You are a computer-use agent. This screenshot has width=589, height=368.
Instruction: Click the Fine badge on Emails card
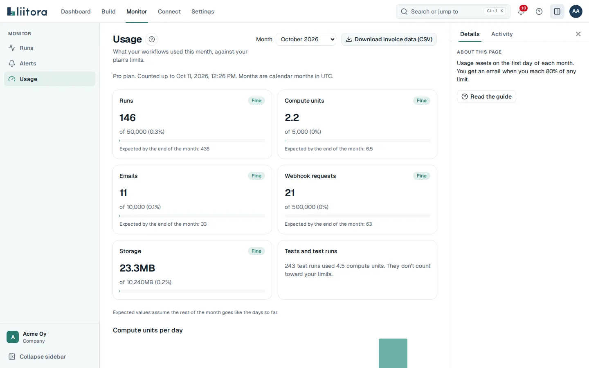click(256, 176)
